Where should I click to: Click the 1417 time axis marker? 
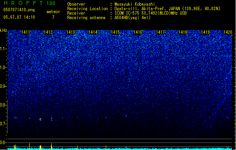160,32
